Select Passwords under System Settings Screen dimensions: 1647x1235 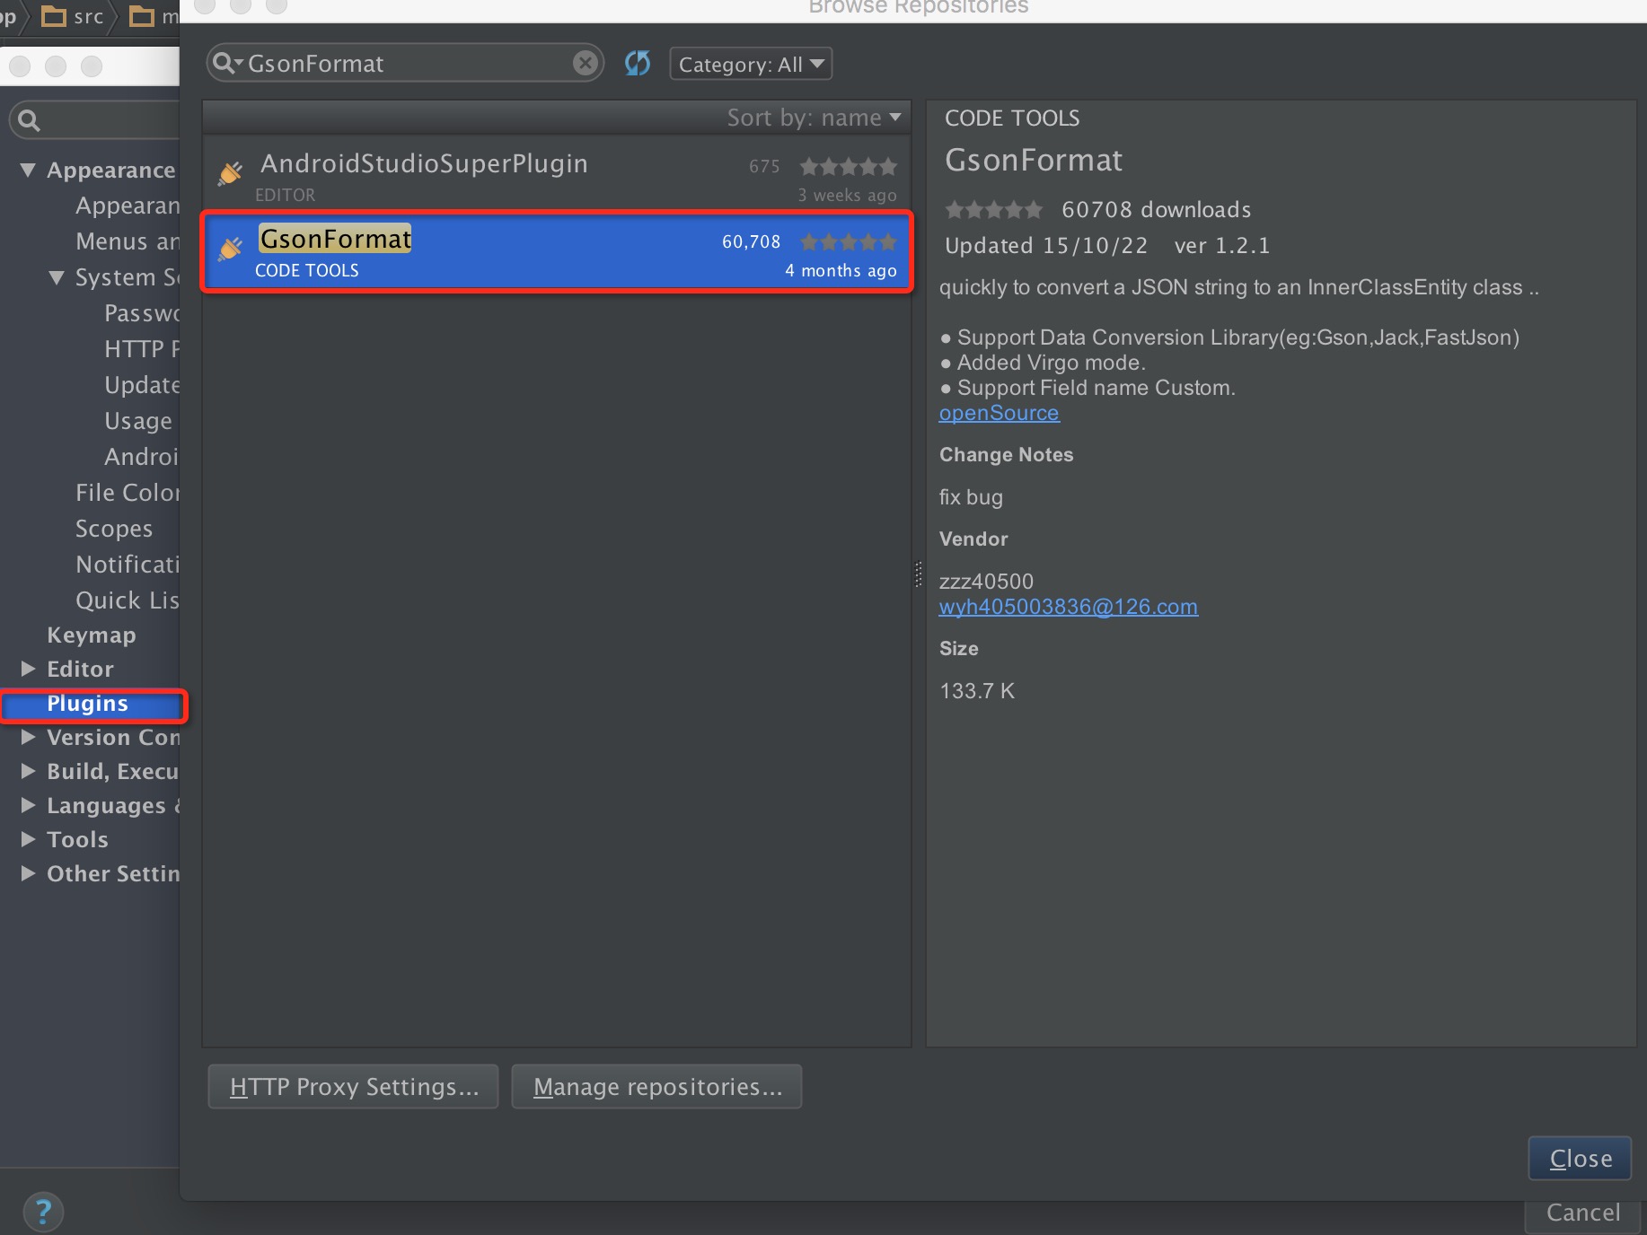coord(142,313)
